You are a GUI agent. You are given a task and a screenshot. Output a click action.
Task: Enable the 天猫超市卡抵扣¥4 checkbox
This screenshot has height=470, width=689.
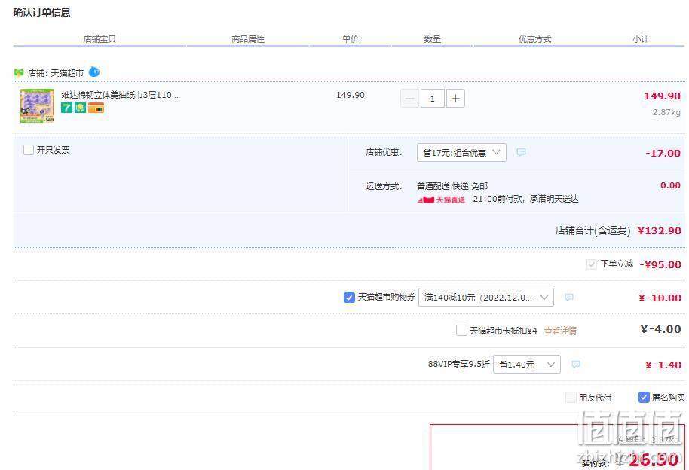[461, 331]
